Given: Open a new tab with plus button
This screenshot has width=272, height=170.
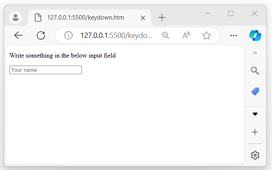Looking at the screenshot, I should tap(162, 18).
